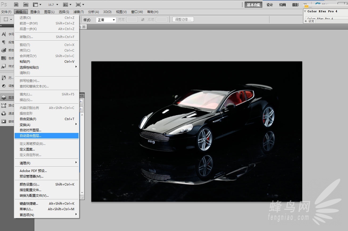Open the 图像(I) menu
The width and height of the screenshot is (348, 231).
tap(35, 12)
